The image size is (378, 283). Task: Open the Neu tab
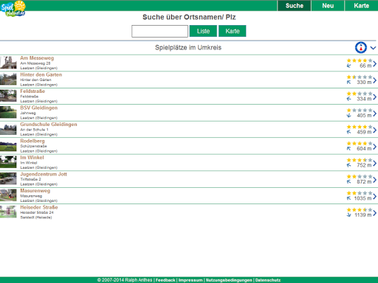click(328, 6)
